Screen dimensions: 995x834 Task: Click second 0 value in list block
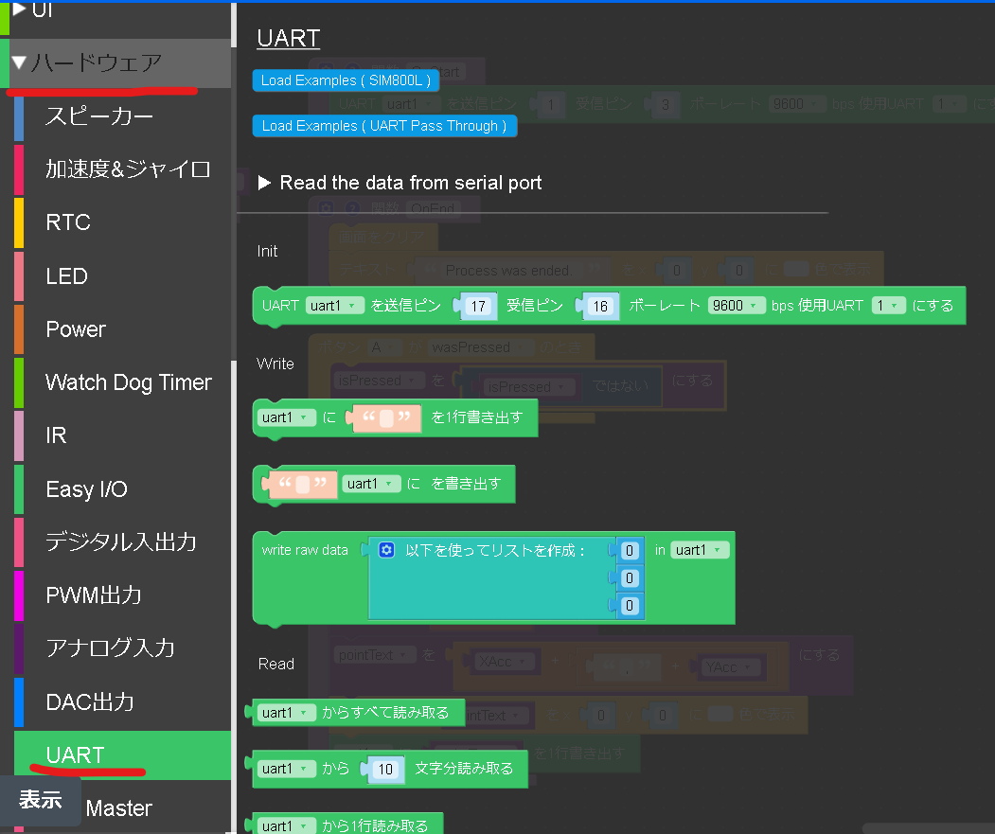point(629,578)
